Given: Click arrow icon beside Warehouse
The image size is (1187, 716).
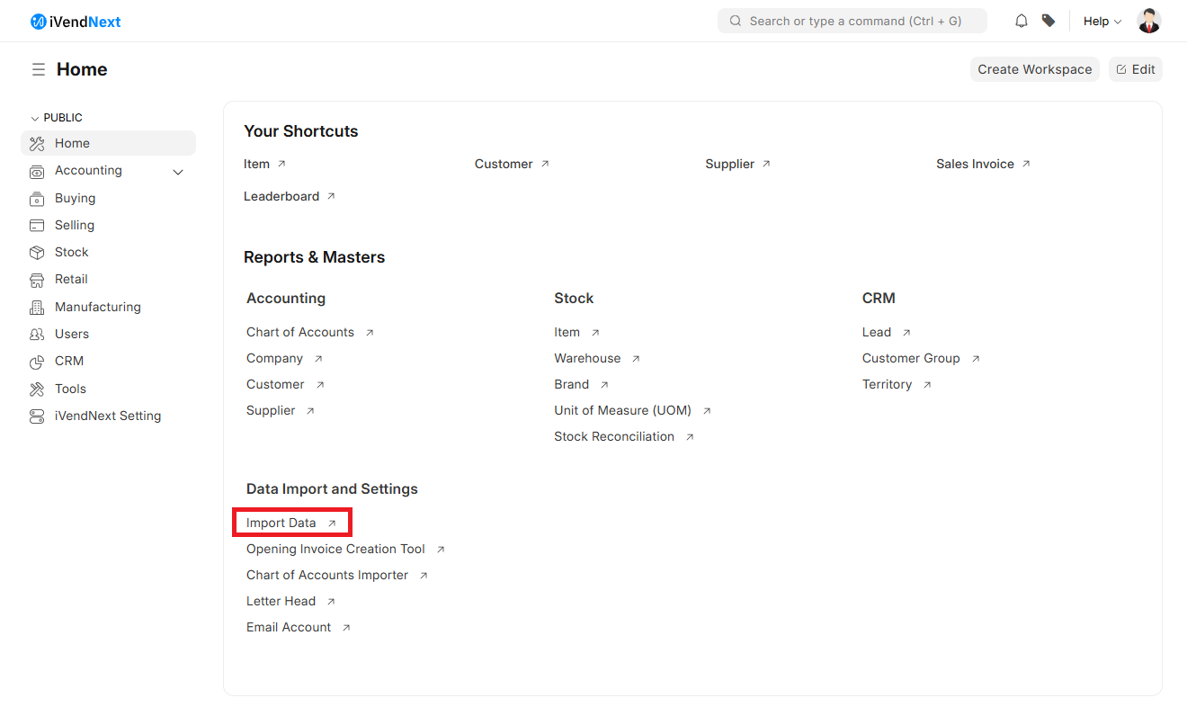Looking at the screenshot, I should click(x=636, y=358).
